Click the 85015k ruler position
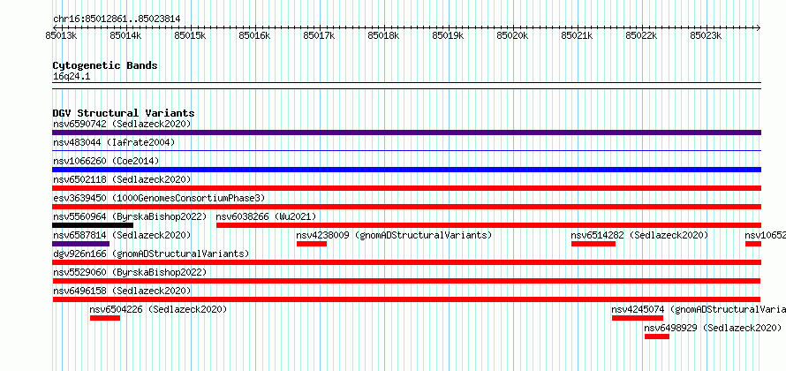This screenshot has height=371, width=786. click(x=190, y=35)
